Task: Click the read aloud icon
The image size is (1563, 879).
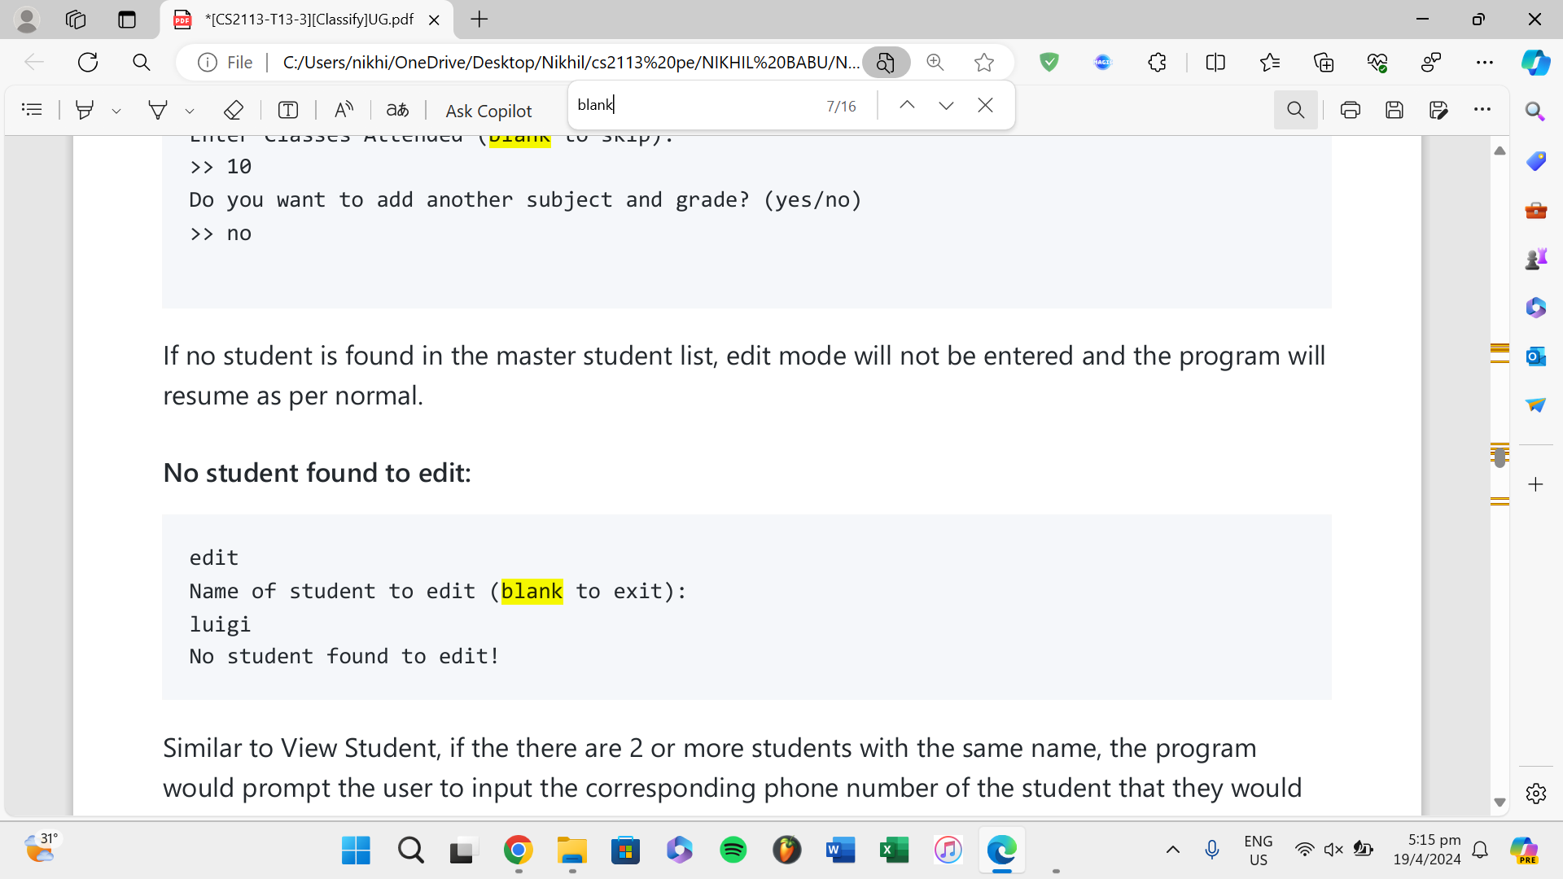Action: 344,110
